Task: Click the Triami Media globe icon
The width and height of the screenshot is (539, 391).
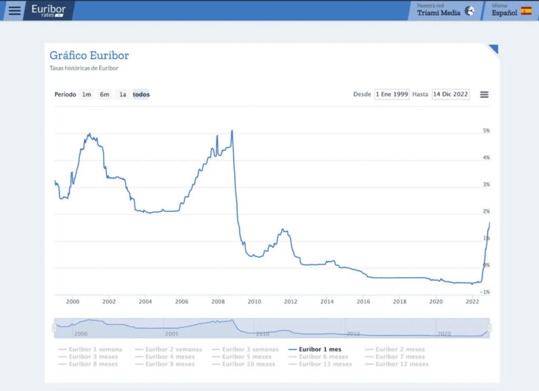Action: [x=470, y=11]
